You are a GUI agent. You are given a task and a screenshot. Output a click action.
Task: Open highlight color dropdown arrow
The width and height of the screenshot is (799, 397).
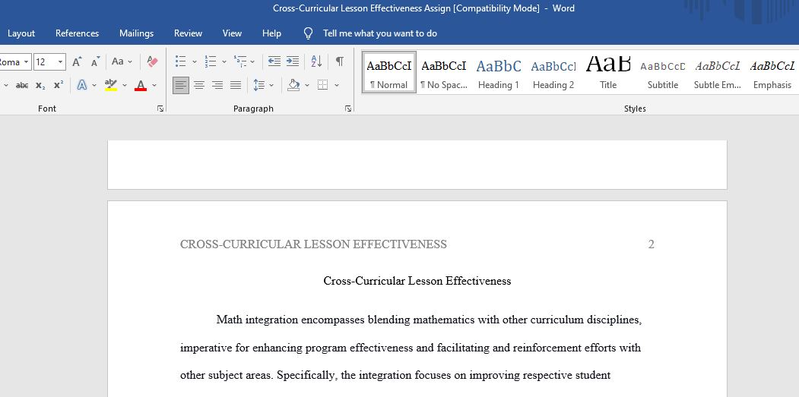pos(125,86)
